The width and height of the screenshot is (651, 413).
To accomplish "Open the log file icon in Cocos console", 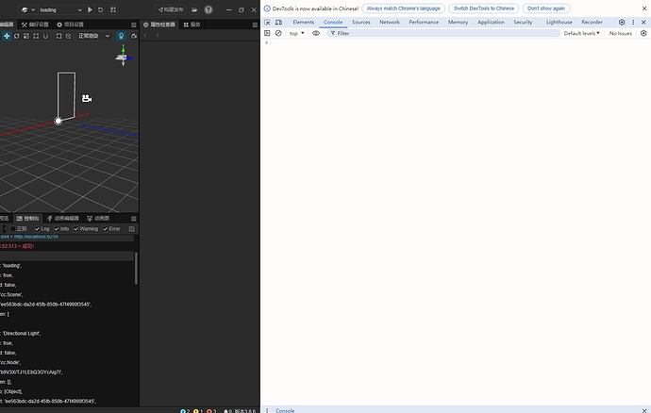I will tap(131, 229).
